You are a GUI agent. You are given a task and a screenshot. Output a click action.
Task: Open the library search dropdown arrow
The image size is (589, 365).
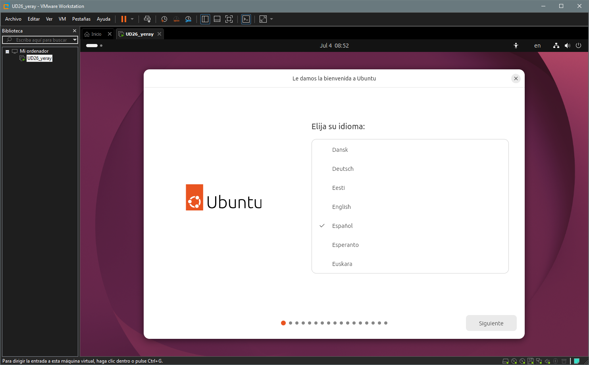[x=75, y=40]
